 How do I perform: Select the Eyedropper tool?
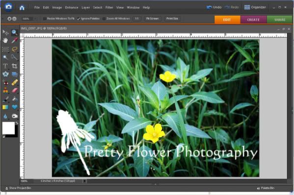(14, 41)
